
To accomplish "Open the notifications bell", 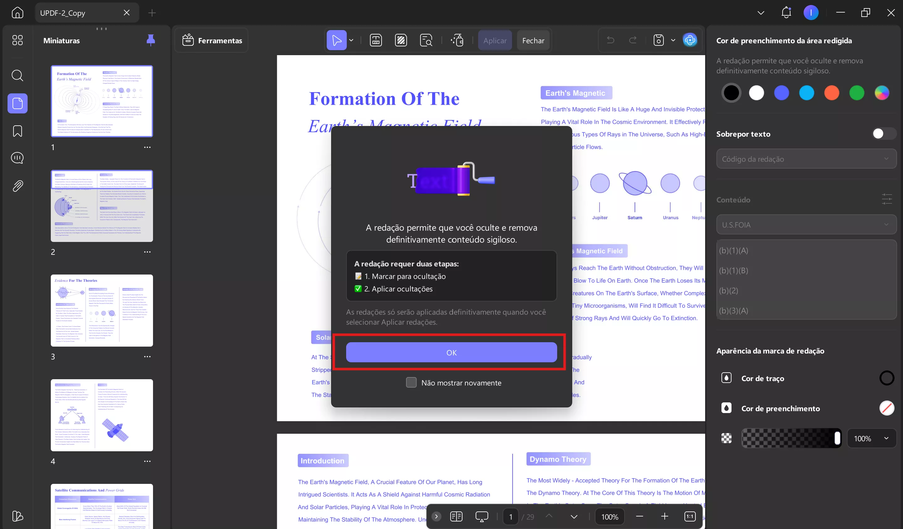I will [786, 13].
